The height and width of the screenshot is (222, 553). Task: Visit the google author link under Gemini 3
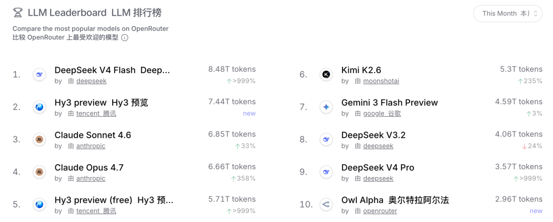[x=382, y=113]
